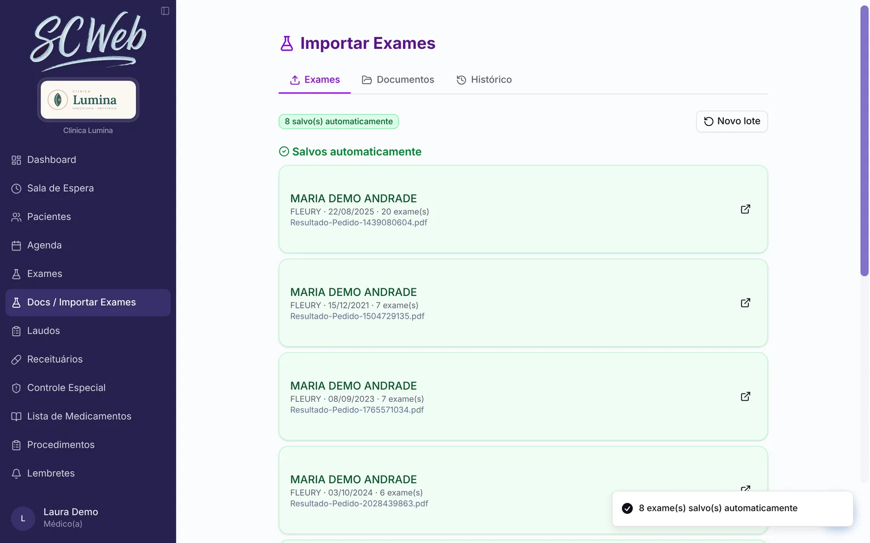The image size is (870, 543).
Task: Select card dated 22/08/2025 with 20 exame(s)
Action: (523, 209)
